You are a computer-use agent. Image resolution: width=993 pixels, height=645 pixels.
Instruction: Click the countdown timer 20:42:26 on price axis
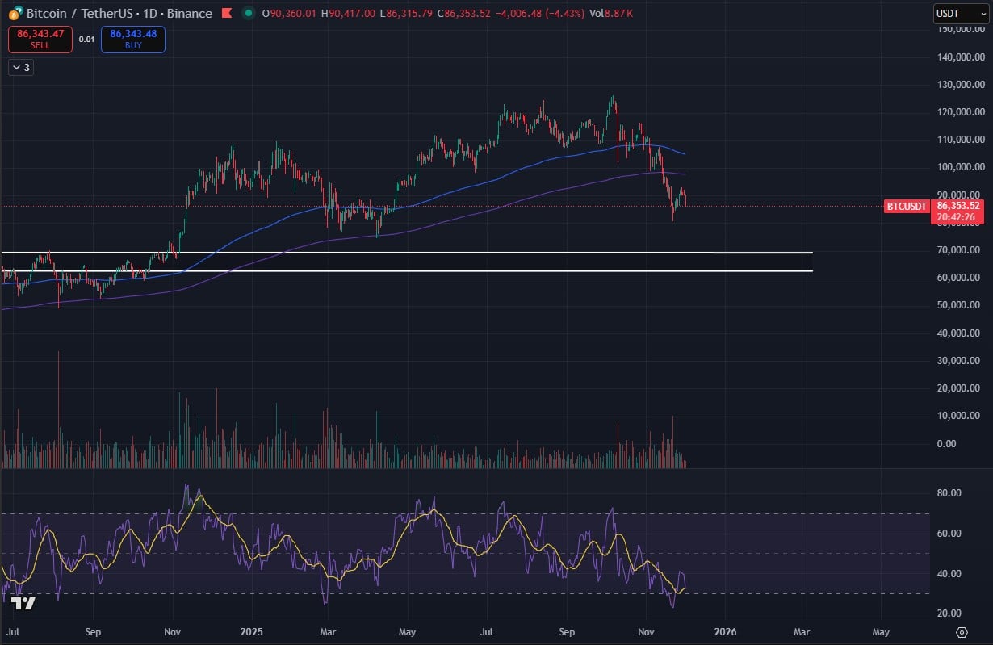(x=957, y=217)
